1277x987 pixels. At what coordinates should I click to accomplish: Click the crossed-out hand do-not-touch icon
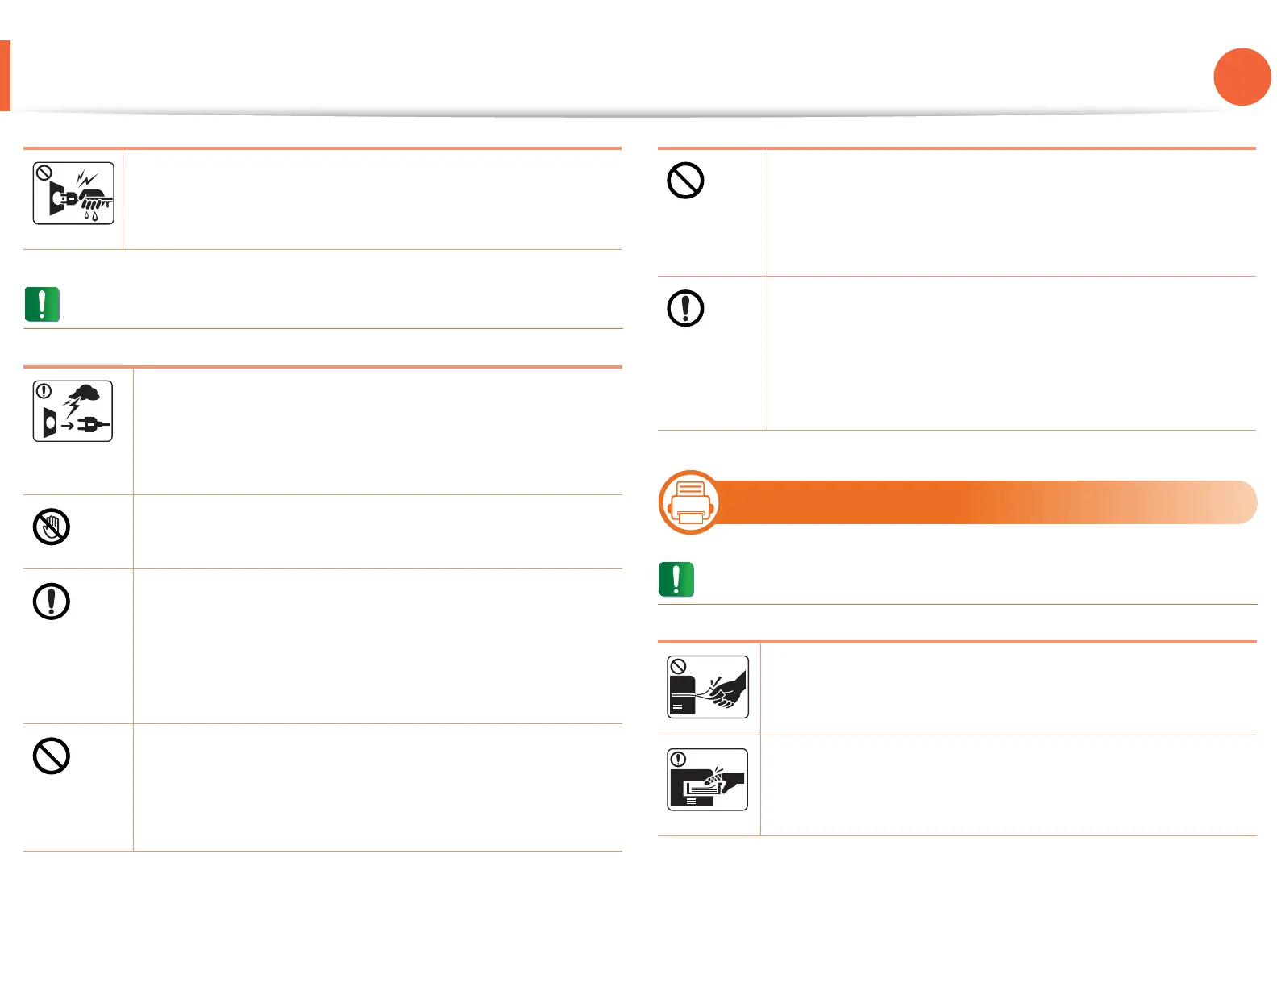[52, 527]
